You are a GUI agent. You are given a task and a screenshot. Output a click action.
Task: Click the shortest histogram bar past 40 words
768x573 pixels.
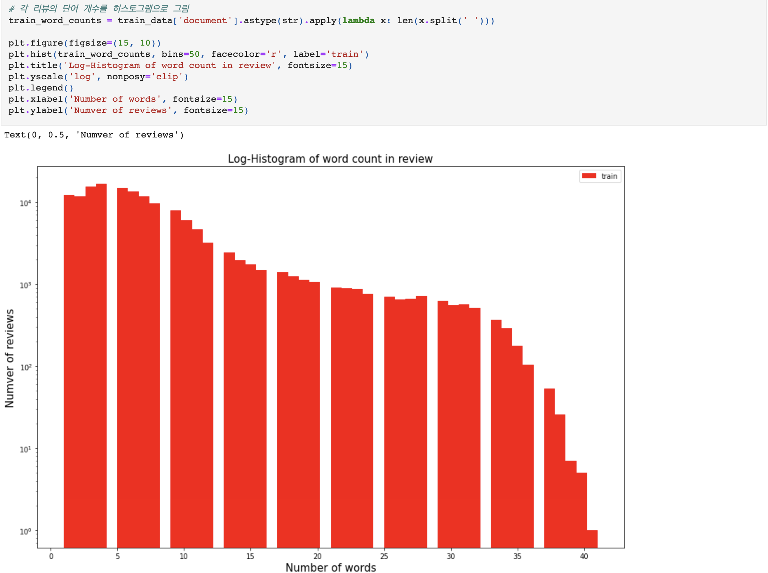point(592,539)
